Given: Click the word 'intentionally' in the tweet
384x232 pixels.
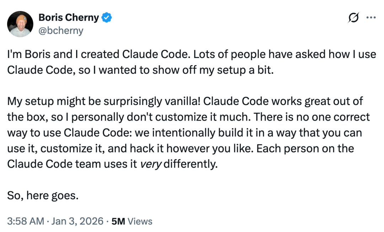Looking at the screenshot, I should click(184, 133).
